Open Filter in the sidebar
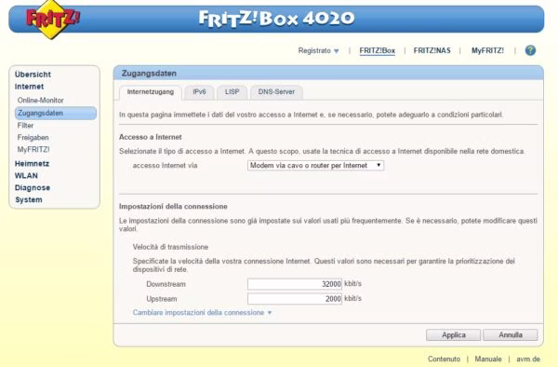 tap(26, 126)
